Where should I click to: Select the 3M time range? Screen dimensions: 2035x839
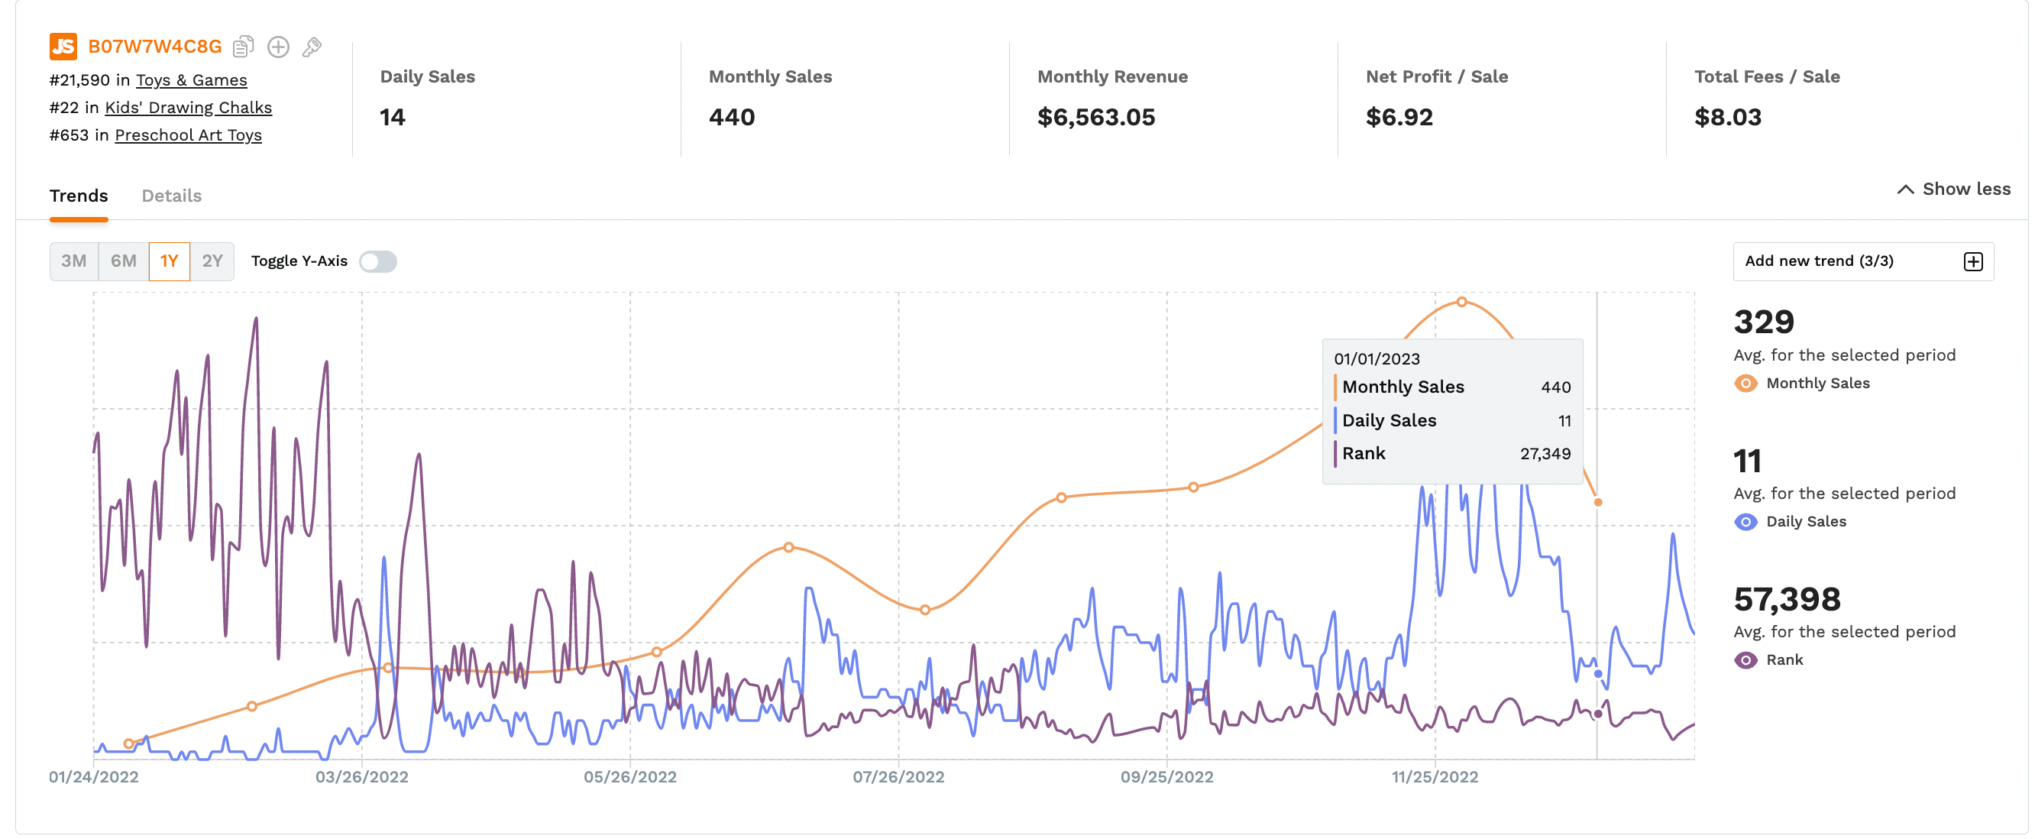pos(74,261)
